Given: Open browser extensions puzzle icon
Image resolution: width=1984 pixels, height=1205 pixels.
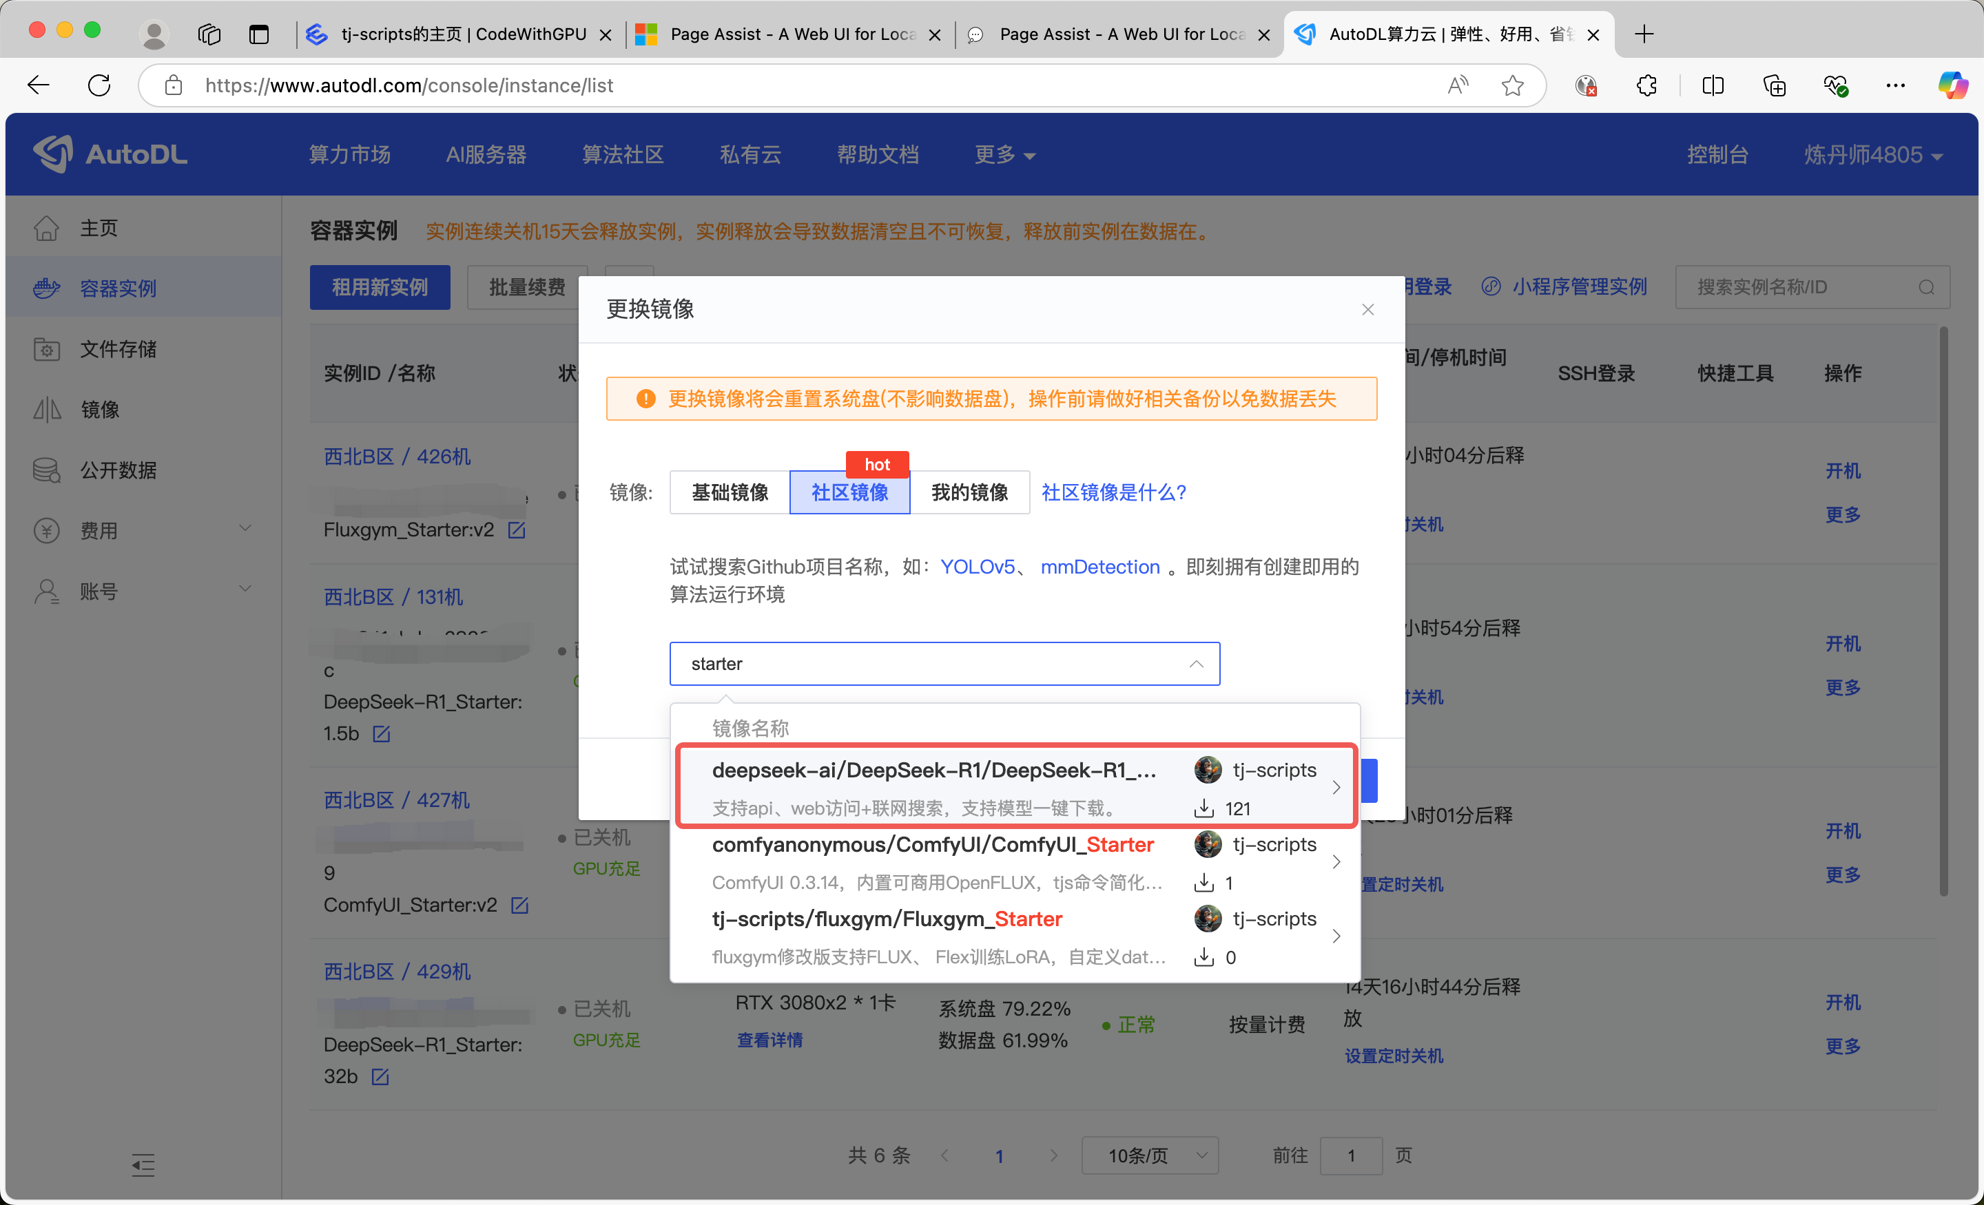Looking at the screenshot, I should pos(1646,85).
